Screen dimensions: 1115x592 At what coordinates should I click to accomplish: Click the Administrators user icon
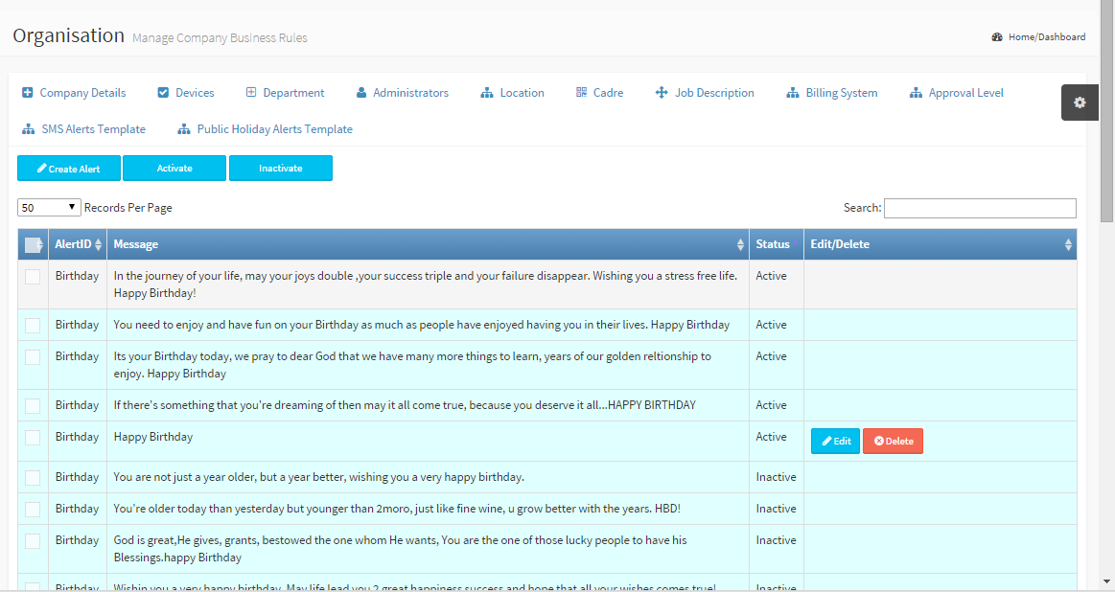pyautogui.click(x=361, y=93)
